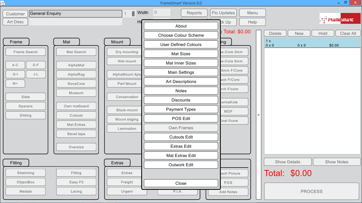Click the Delete button above the order list

(x=275, y=33)
